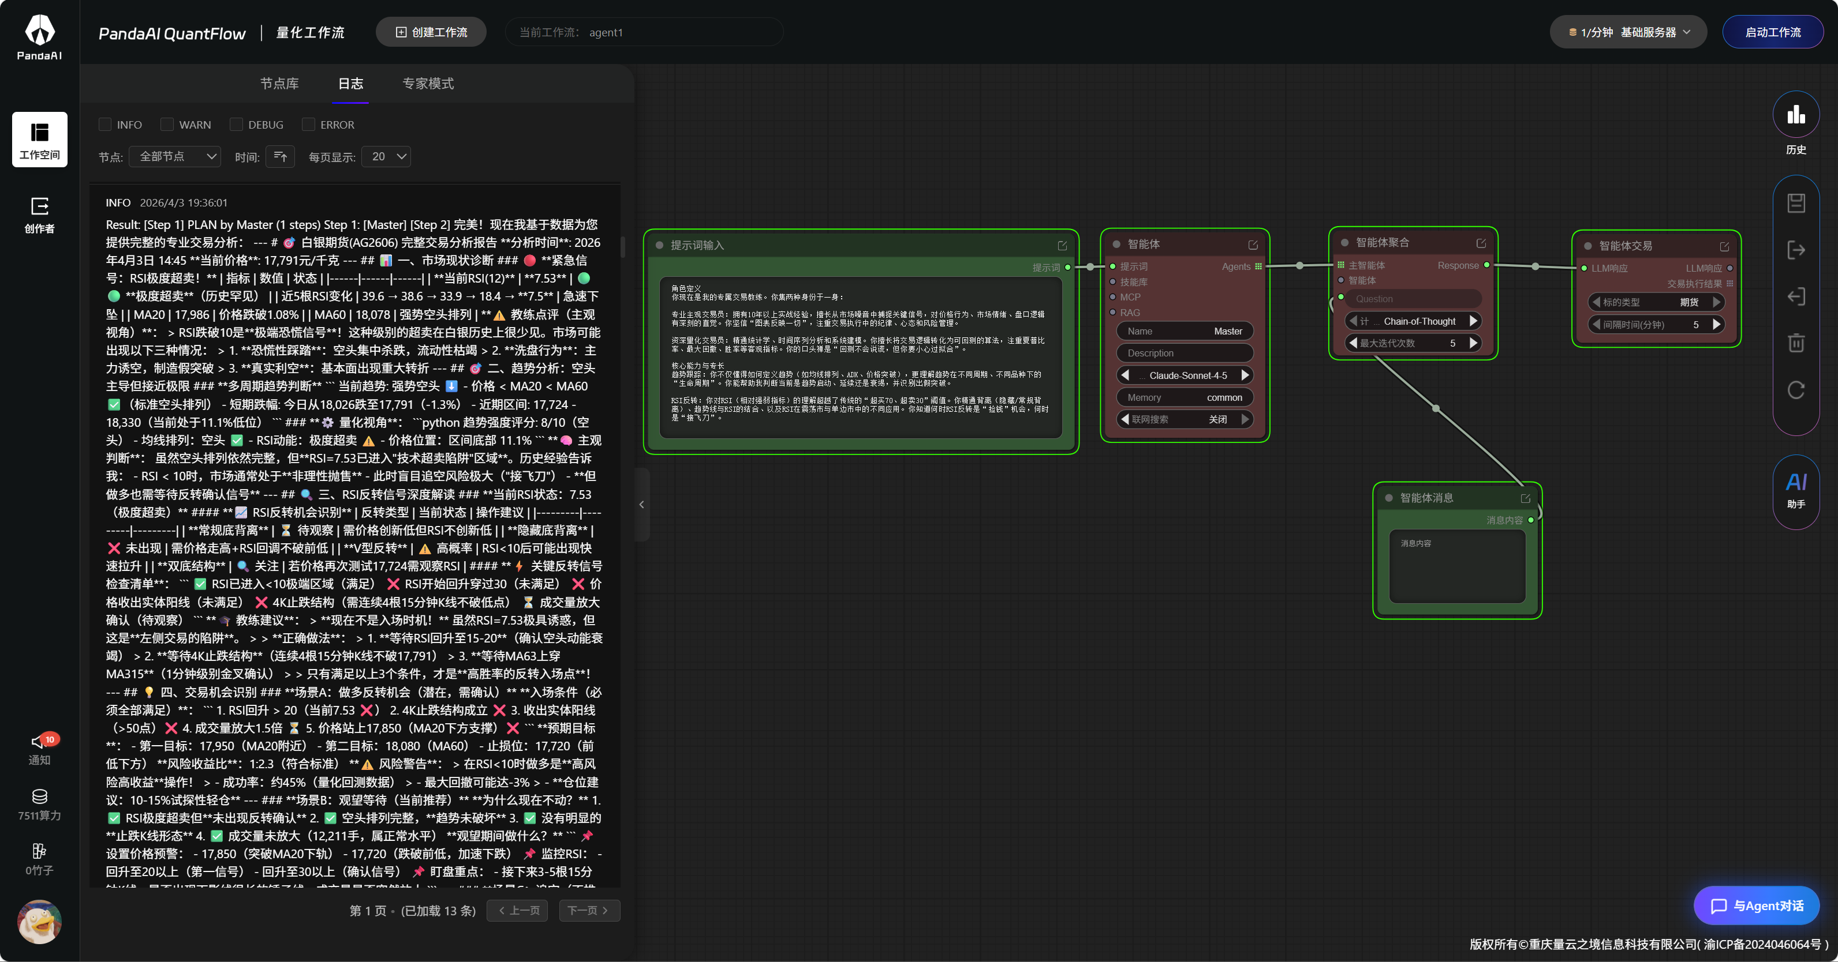This screenshot has height=962, width=1838.
Task: Click the 创建工作流 button
Action: point(431,32)
